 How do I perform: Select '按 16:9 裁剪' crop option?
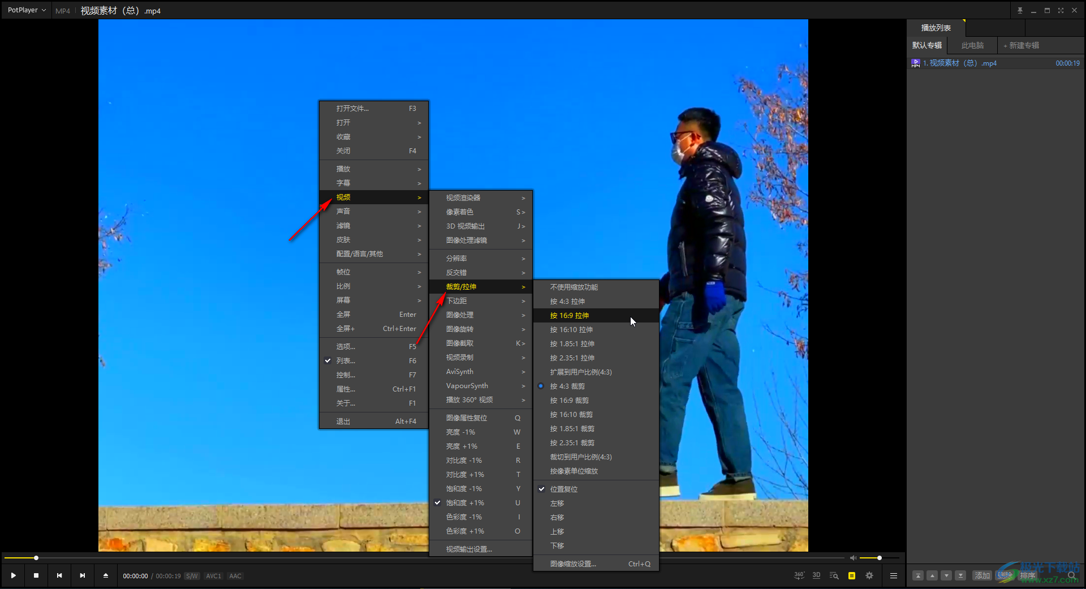(x=596, y=400)
